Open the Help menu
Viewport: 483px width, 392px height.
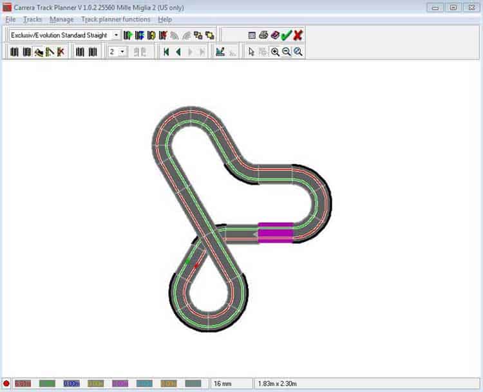(x=165, y=19)
